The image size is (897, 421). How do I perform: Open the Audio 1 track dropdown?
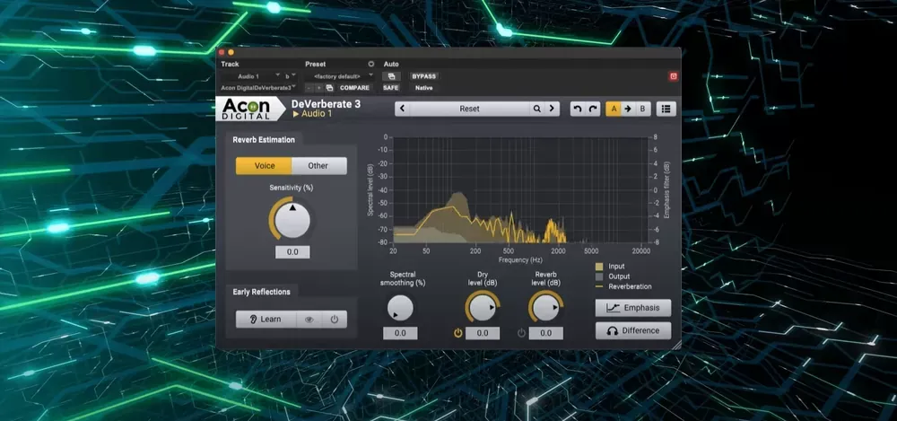pos(250,76)
